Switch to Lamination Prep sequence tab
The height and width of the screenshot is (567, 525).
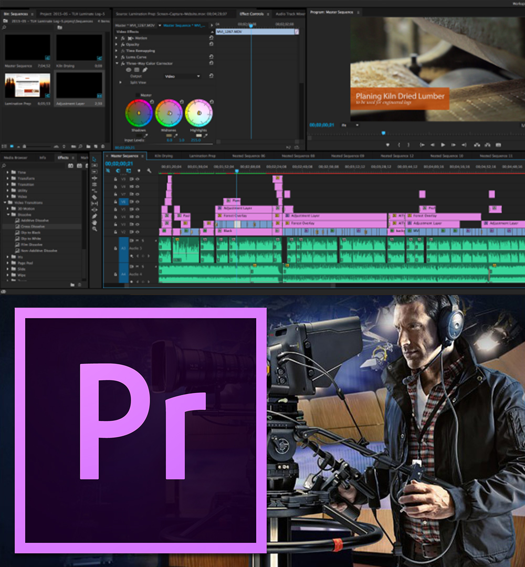pyautogui.click(x=203, y=156)
